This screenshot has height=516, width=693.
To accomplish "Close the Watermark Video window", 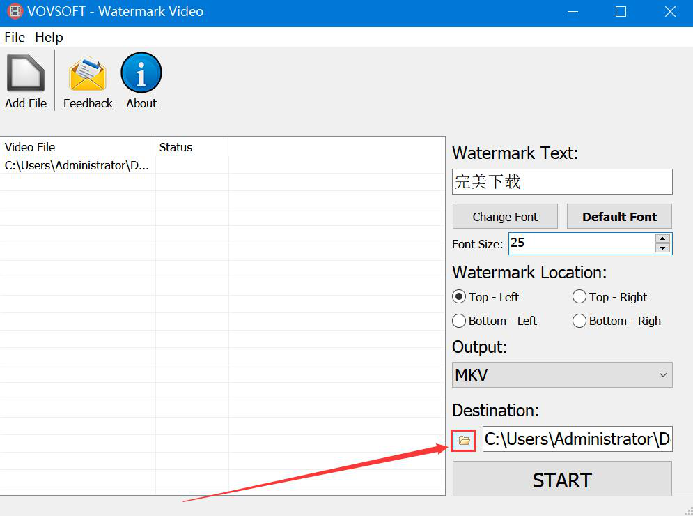I will (670, 12).
